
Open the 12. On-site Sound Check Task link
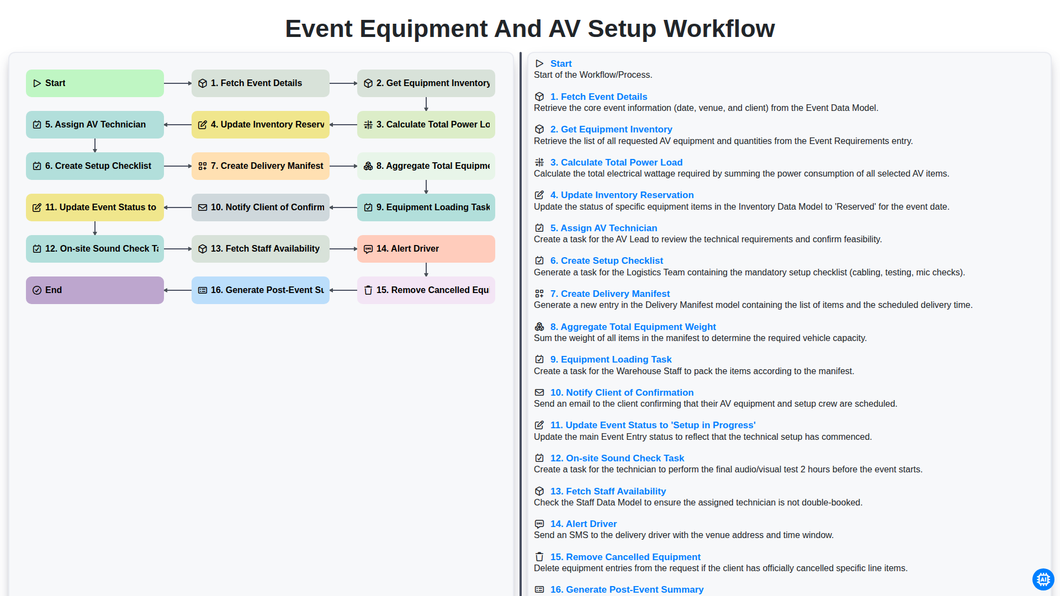(617, 458)
